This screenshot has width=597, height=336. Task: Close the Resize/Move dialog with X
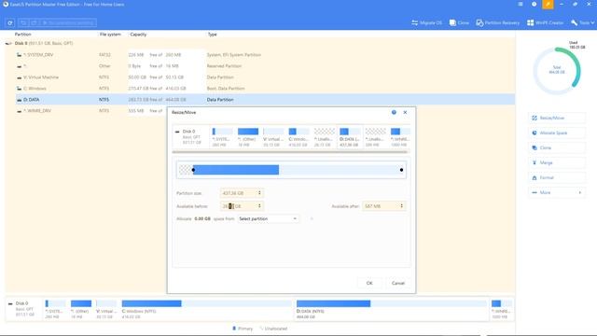(x=405, y=112)
